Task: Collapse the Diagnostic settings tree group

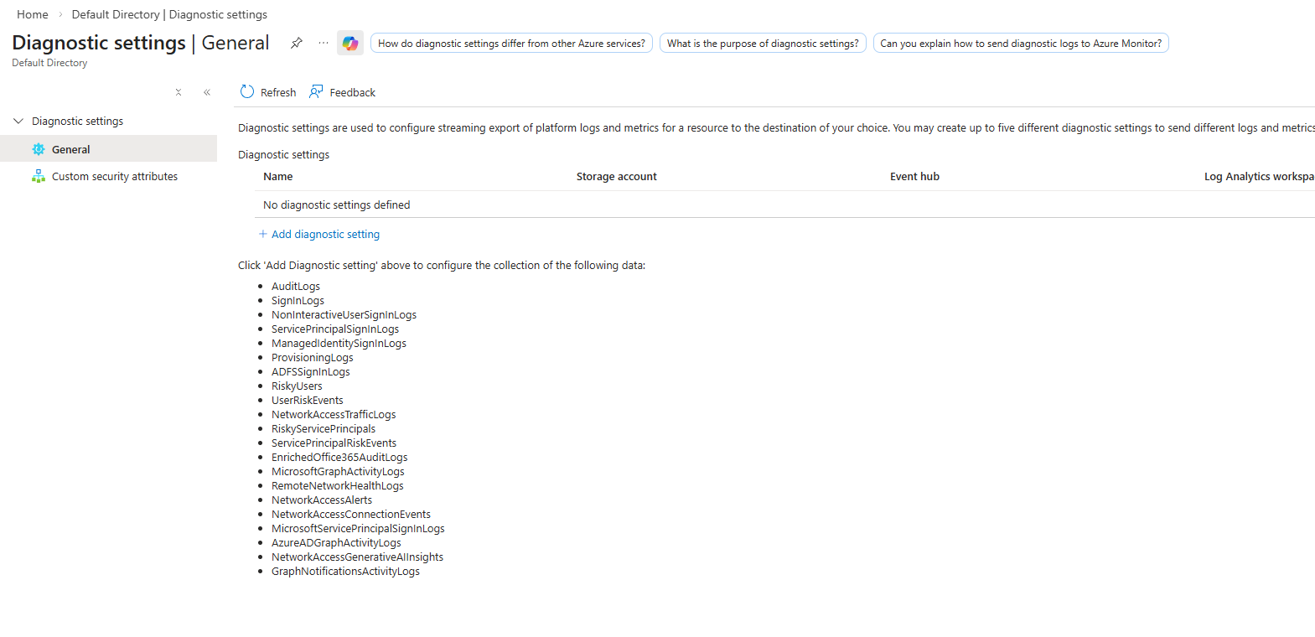Action: coord(18,121)
